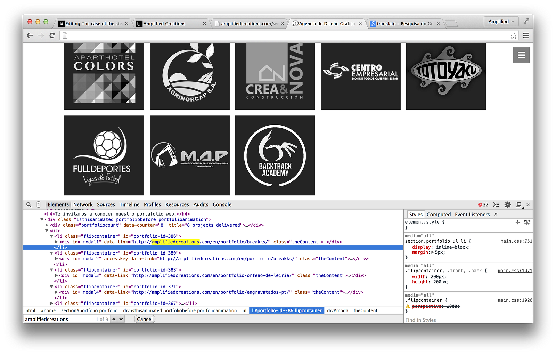Toggle DevTools device mode phone icon

pyautogui.click(x=39, y=204)
